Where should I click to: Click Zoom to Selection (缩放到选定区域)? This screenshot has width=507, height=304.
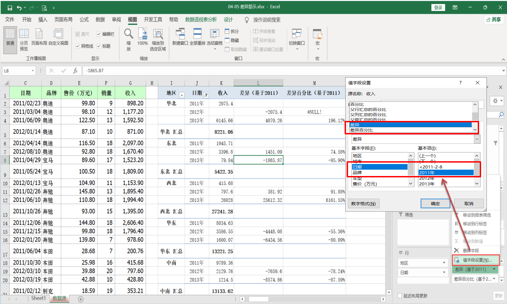158,40
